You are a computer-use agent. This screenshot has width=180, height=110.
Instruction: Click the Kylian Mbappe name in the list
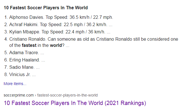pos(25,32)
